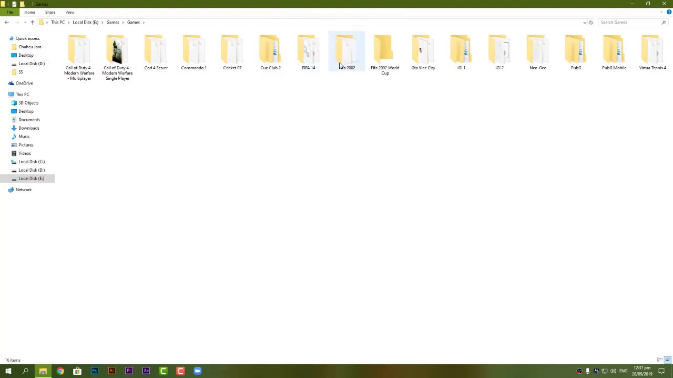Image resolution: width=673 pixels, height=378 pixels.
Task: Refresh the Games folder view
Action: [x=590, y=22]
